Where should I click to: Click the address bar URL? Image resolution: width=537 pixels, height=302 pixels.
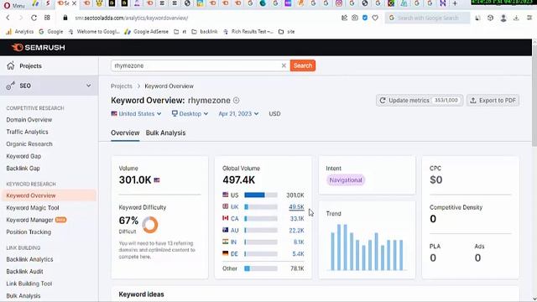pyautogui.click(x=132, y=18)
